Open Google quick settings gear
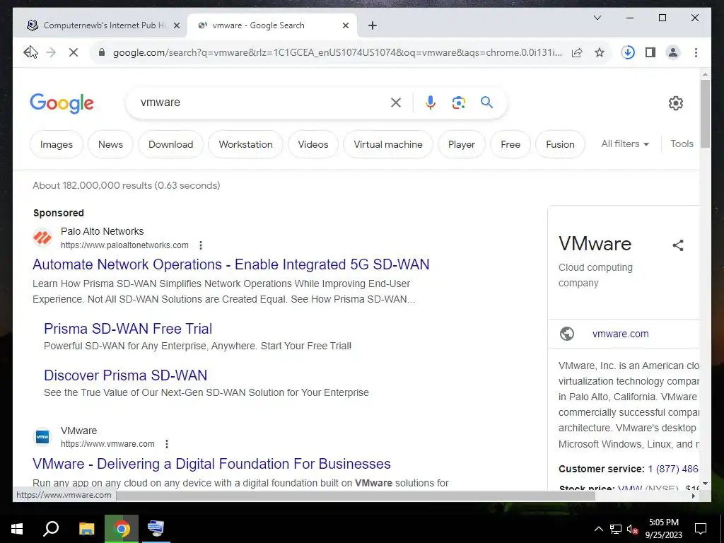724x543 pixels. [x=675, y=103]
